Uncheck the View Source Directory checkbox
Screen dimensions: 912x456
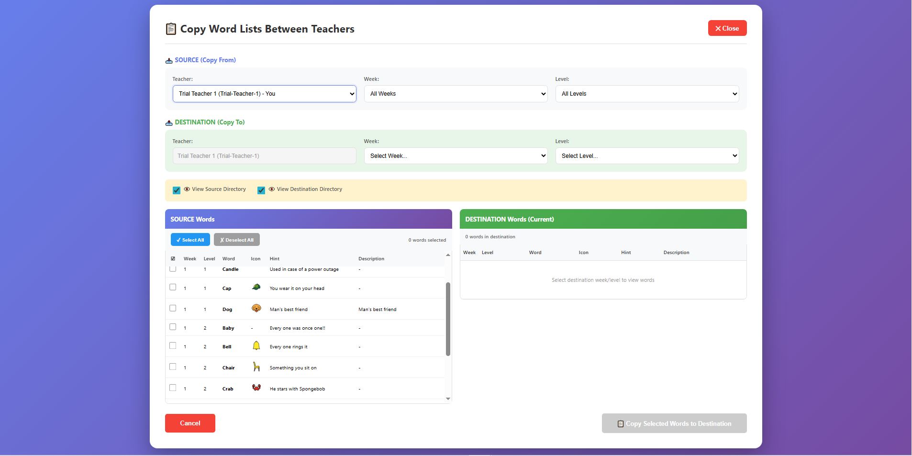click(177, 190)
